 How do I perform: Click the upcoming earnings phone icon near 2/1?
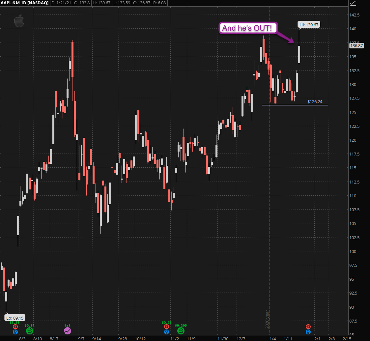click(308, 327)
